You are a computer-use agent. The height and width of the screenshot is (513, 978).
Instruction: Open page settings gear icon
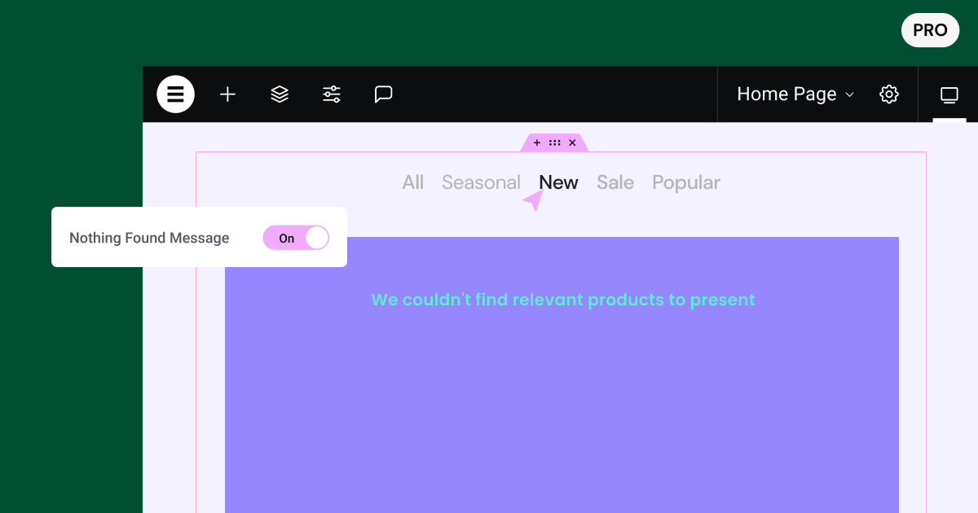(x=889, y=94)
